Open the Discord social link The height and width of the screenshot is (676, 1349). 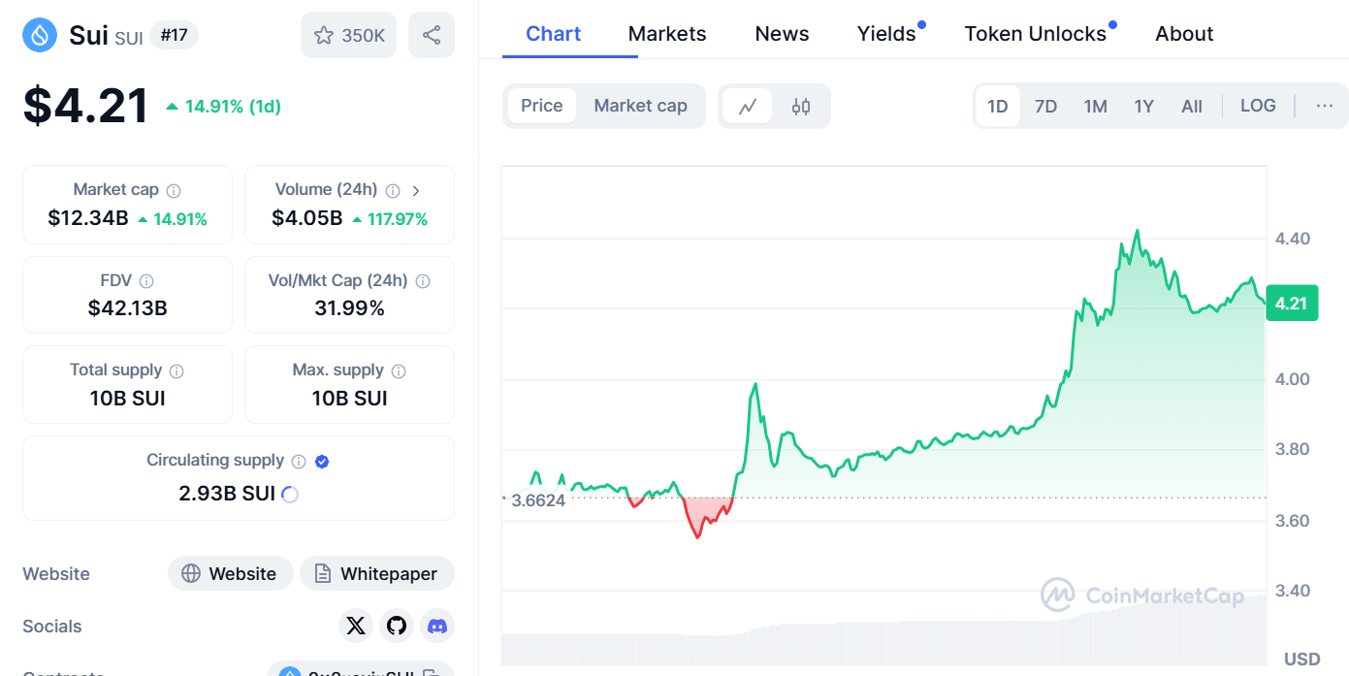pos(437,626)
